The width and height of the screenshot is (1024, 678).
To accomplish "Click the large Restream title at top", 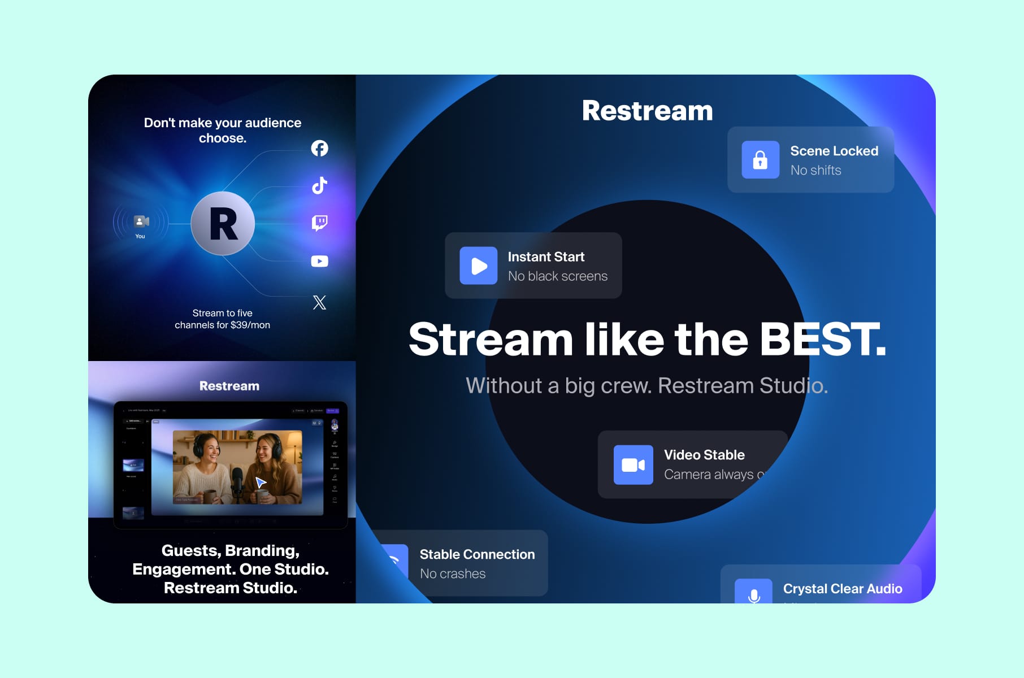I will coord(648,111).
